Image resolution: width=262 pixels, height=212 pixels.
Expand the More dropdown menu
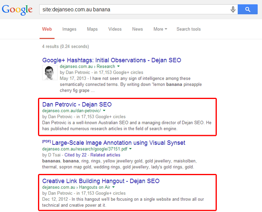point(160,29)
